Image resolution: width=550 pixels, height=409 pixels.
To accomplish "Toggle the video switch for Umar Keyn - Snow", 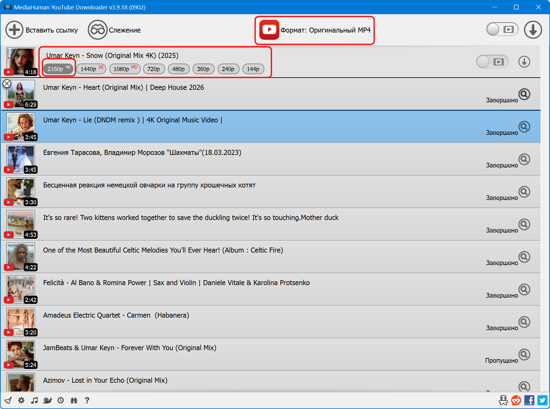I will (492, 62).
